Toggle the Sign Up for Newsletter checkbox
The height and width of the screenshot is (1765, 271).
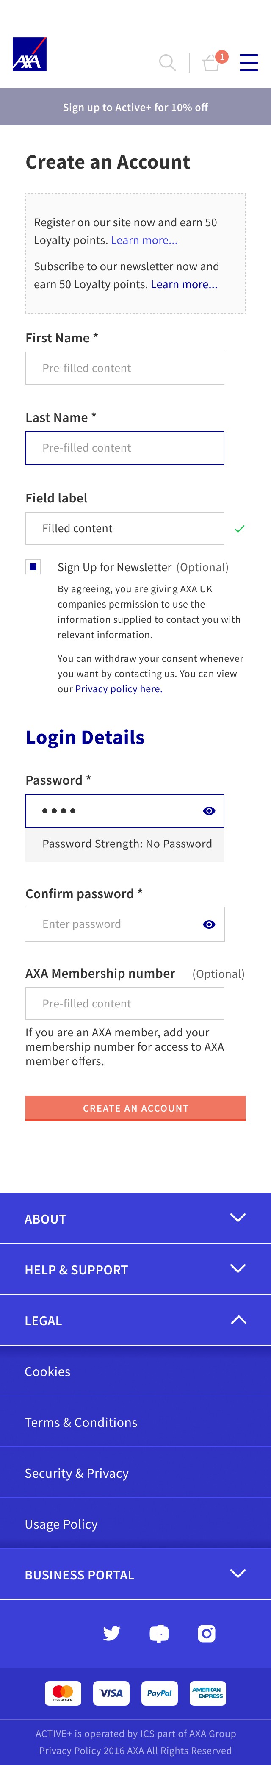(x=33, y=566)
